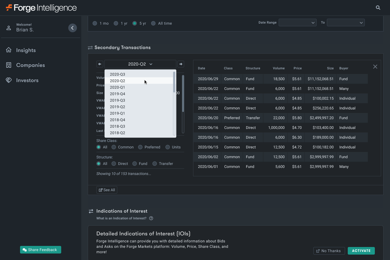The height and width of the screenshot is (260, 390).
Task: Open the 2020-Q2 quarter dropdown
Action: pos(140,64)
